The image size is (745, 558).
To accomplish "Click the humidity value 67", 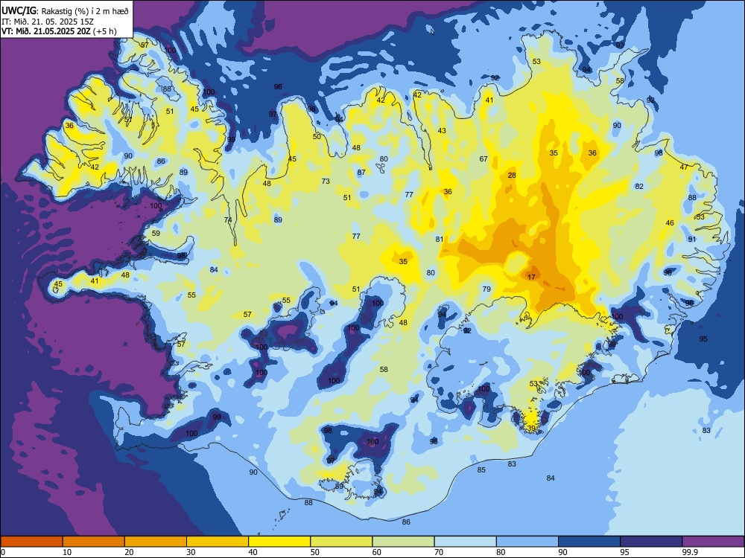I will (484, 159).
